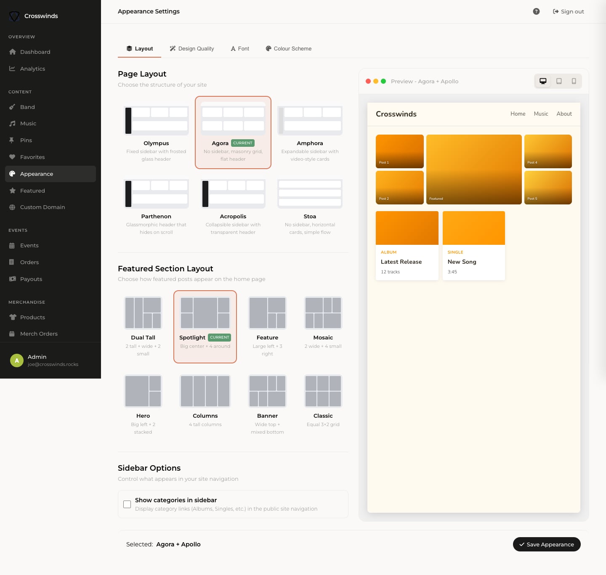
Task: Open Payouts in sidebar
Action: click(50, 279)
